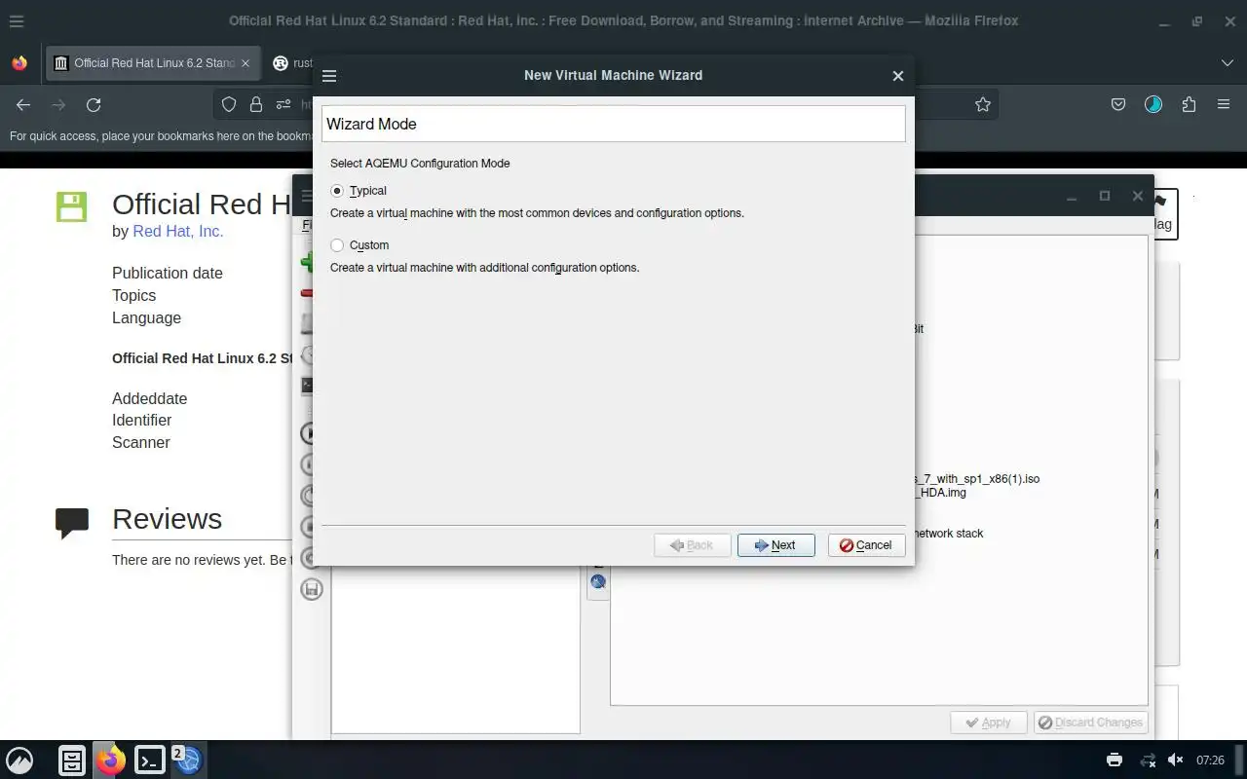1247x779 pixels.
Task: Open the network status tray icon
Action: click(1148, 760)
